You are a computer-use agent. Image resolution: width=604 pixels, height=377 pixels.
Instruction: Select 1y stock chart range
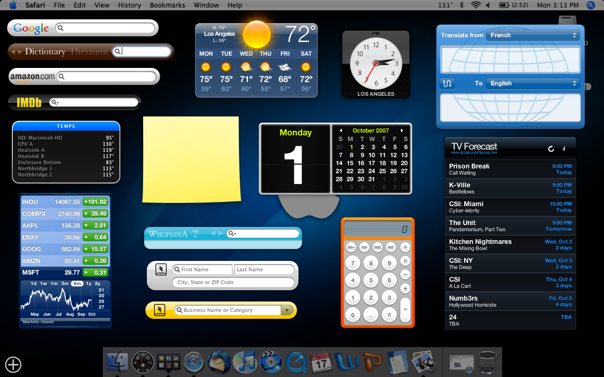88,284
